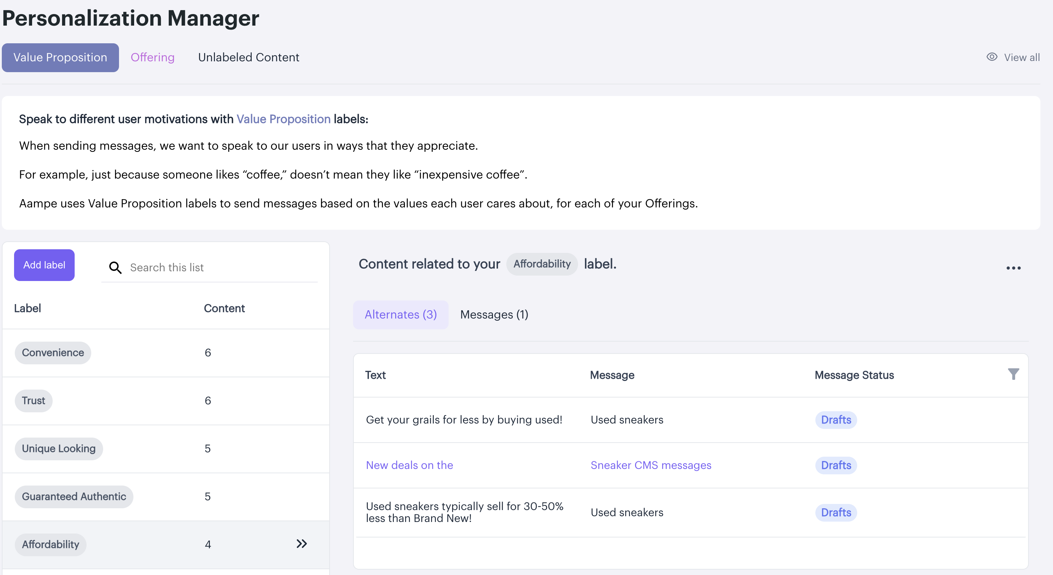The width and height of the screenshot is (1053, 575).
Task: Pick the Unique Looking label
Action: coord(59,449)
